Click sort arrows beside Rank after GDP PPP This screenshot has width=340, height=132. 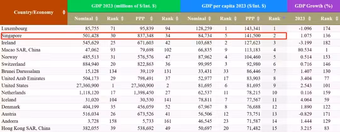pyautogui.click(x=177, y=19)
